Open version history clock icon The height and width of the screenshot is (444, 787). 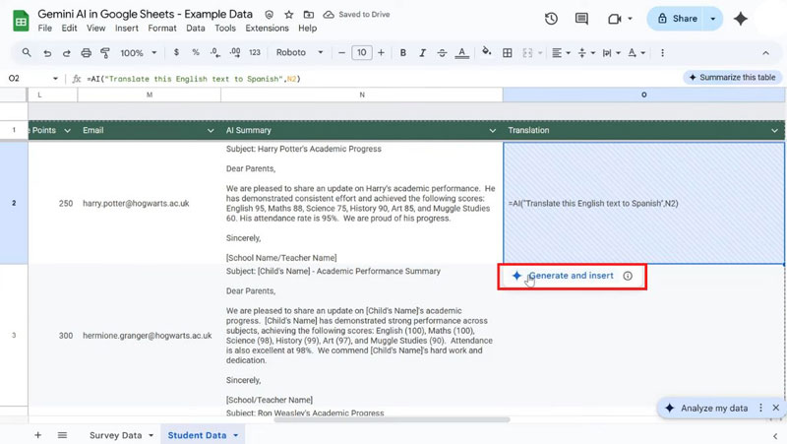(x=551, y=19)
